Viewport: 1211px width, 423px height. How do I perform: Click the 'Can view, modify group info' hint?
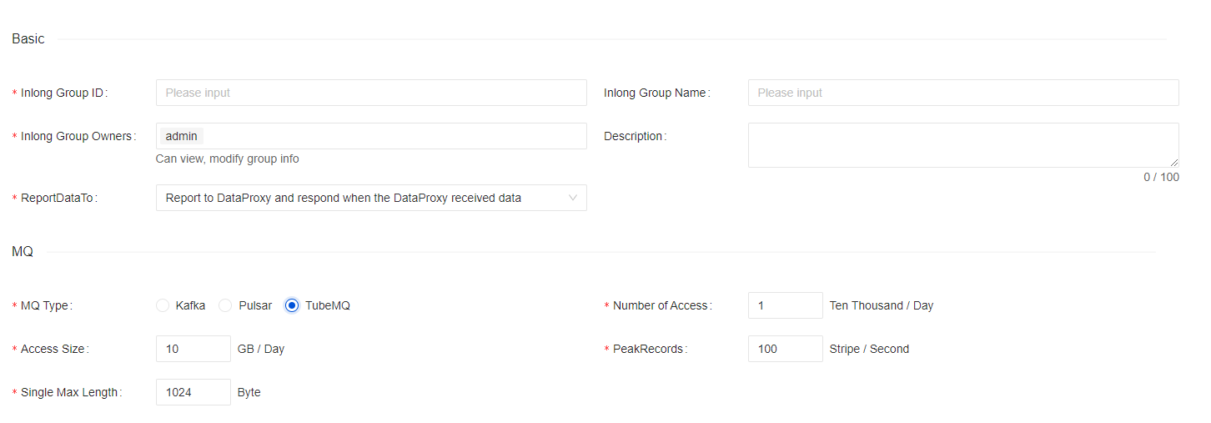227,159
